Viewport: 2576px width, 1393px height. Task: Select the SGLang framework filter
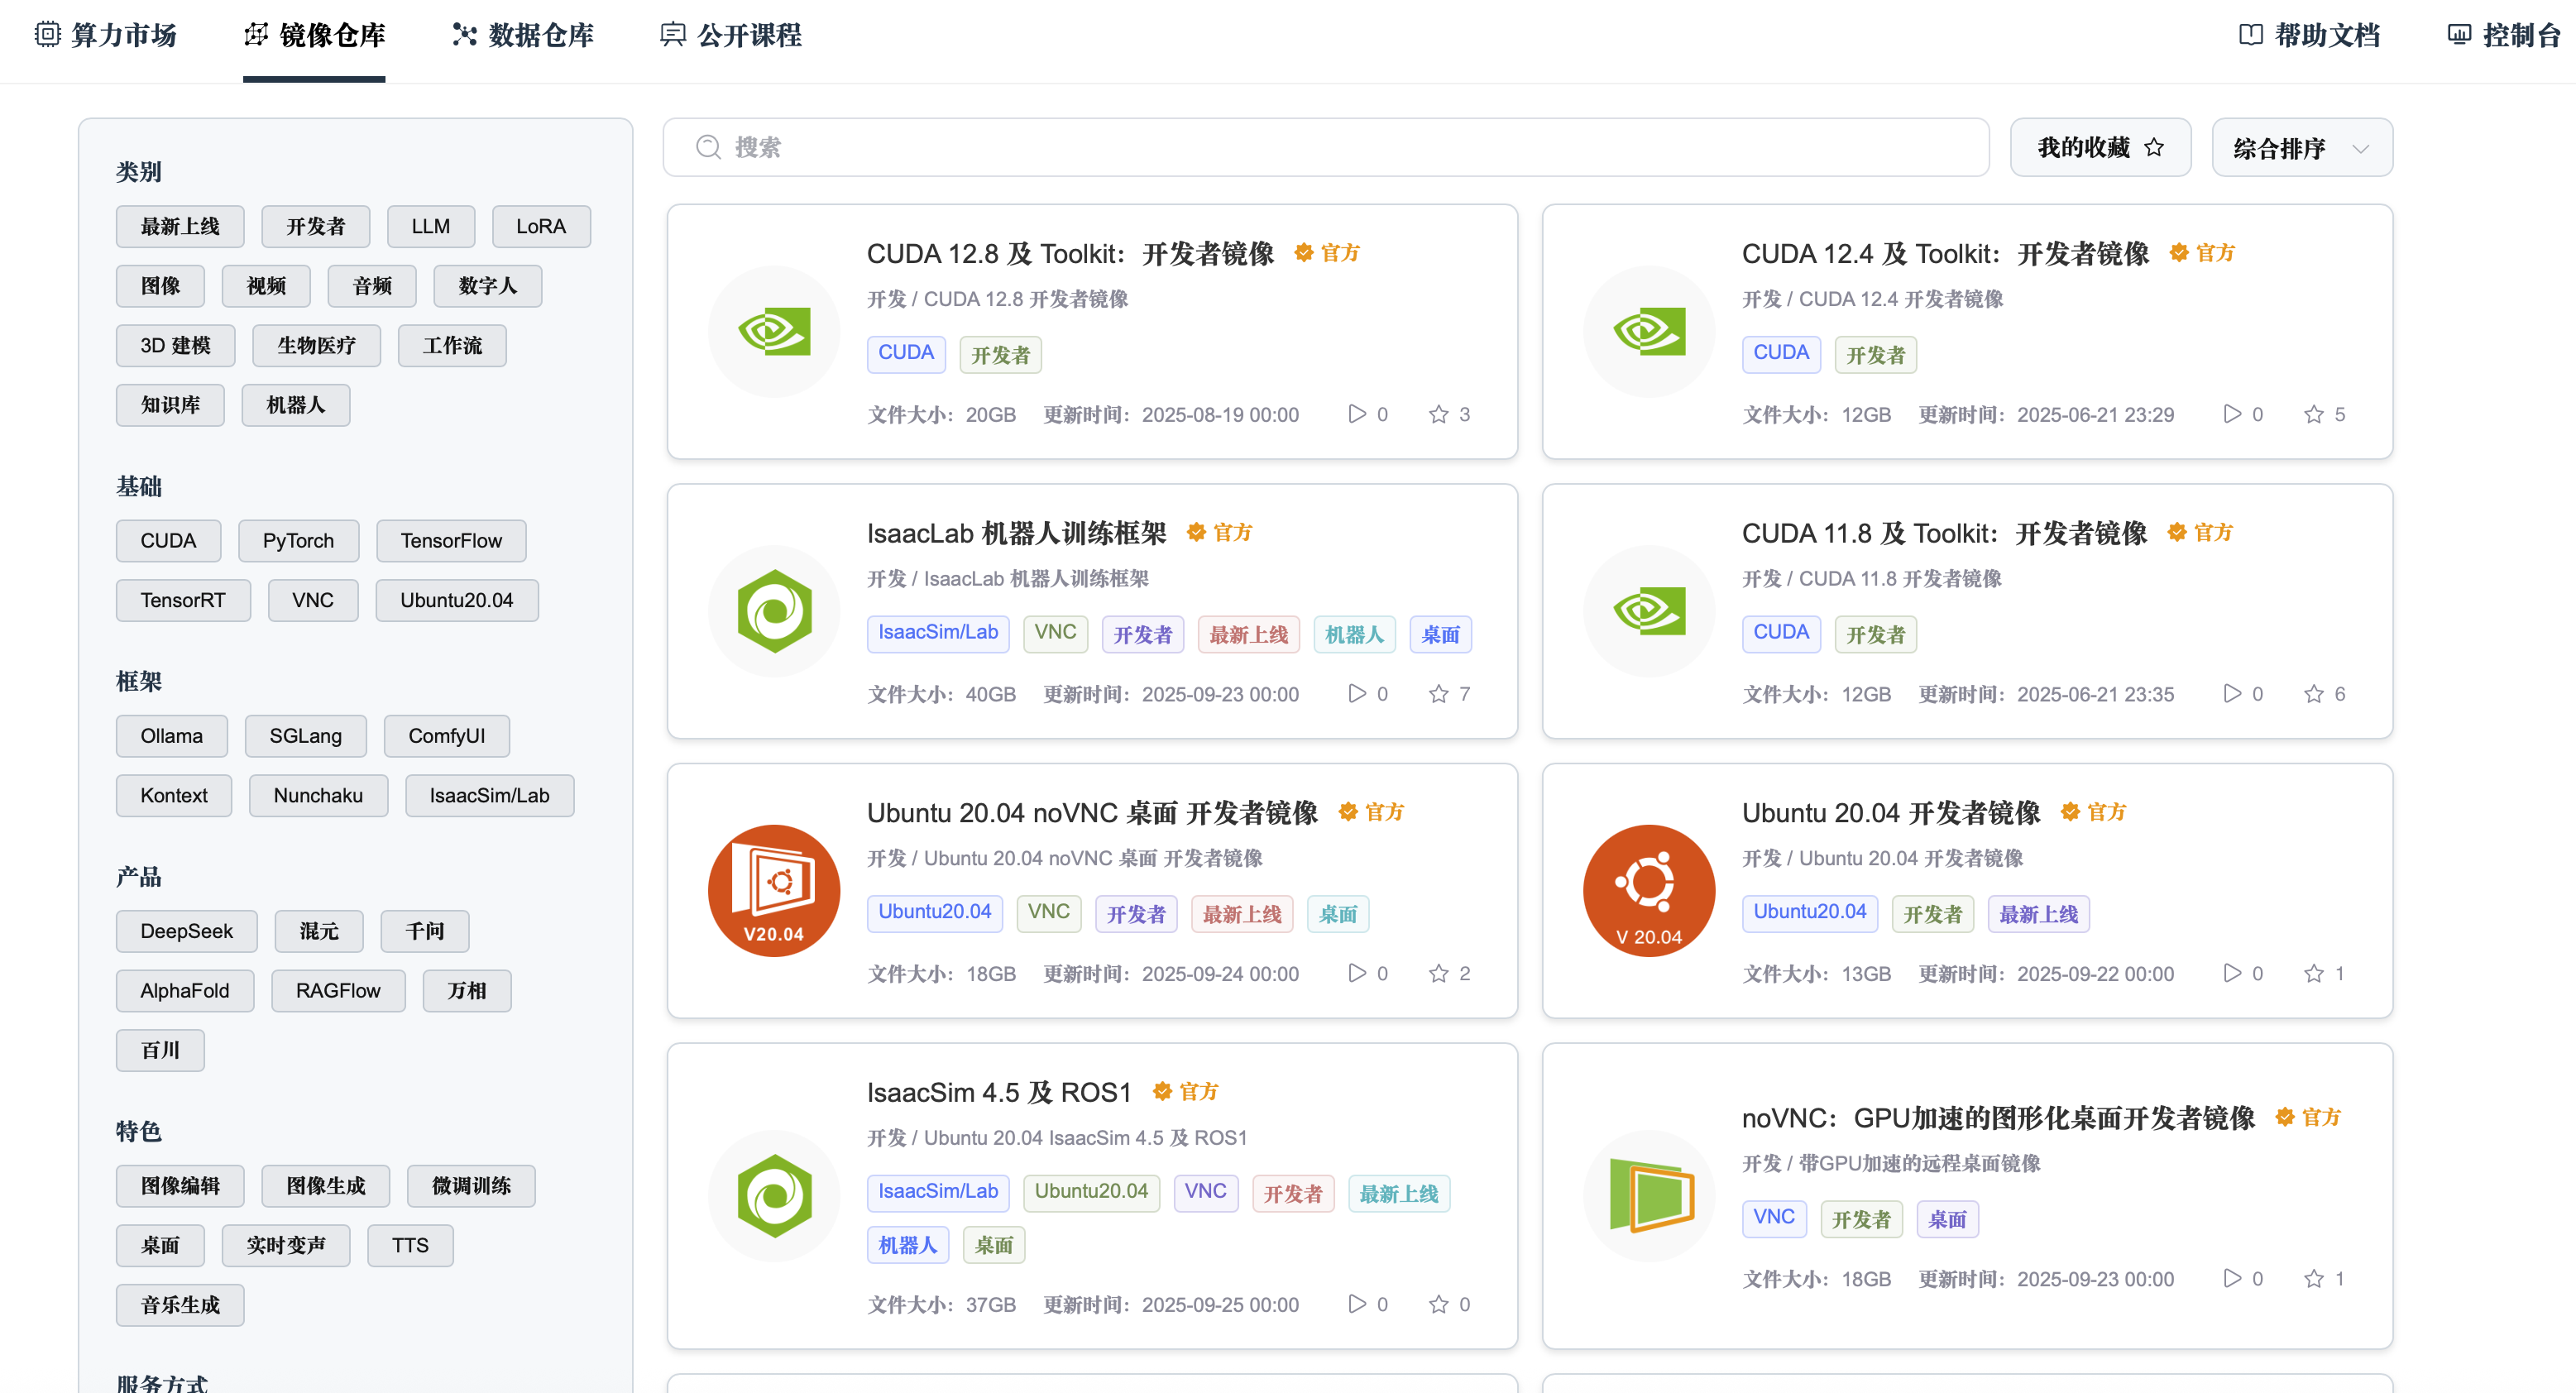point(306,736)
